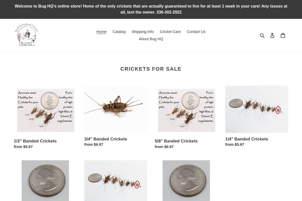Open the Shipping Info page
The height and width of the screenshot is (201, 302).
coord(143,32)
